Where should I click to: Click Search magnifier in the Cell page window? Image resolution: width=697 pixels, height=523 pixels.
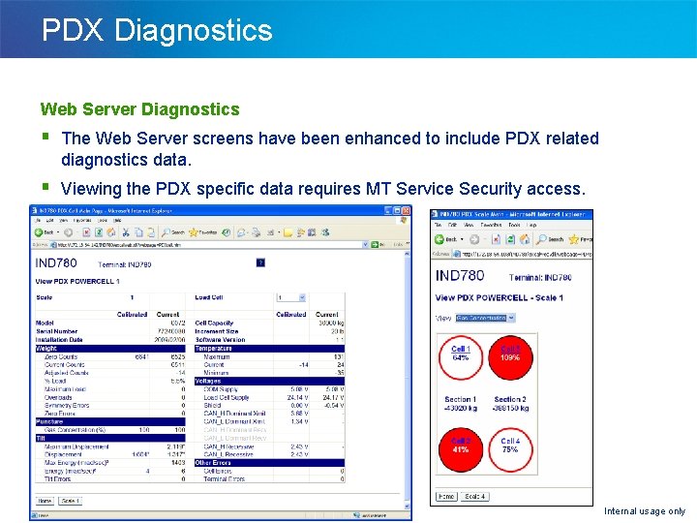[167, 232]
